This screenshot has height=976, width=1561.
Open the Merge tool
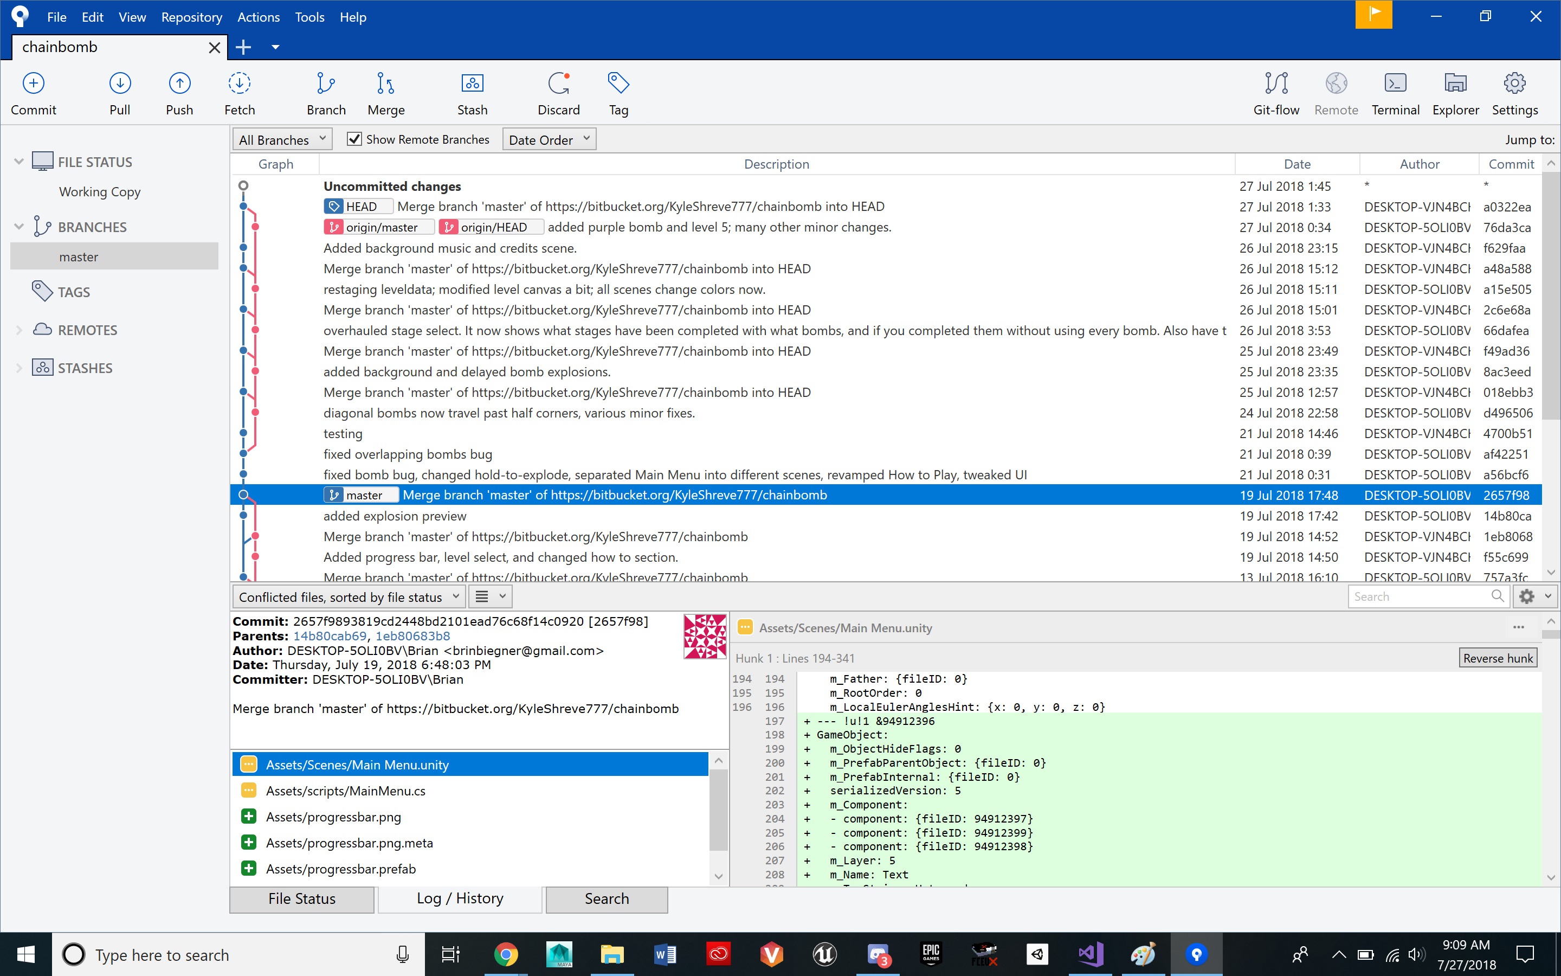386,93
